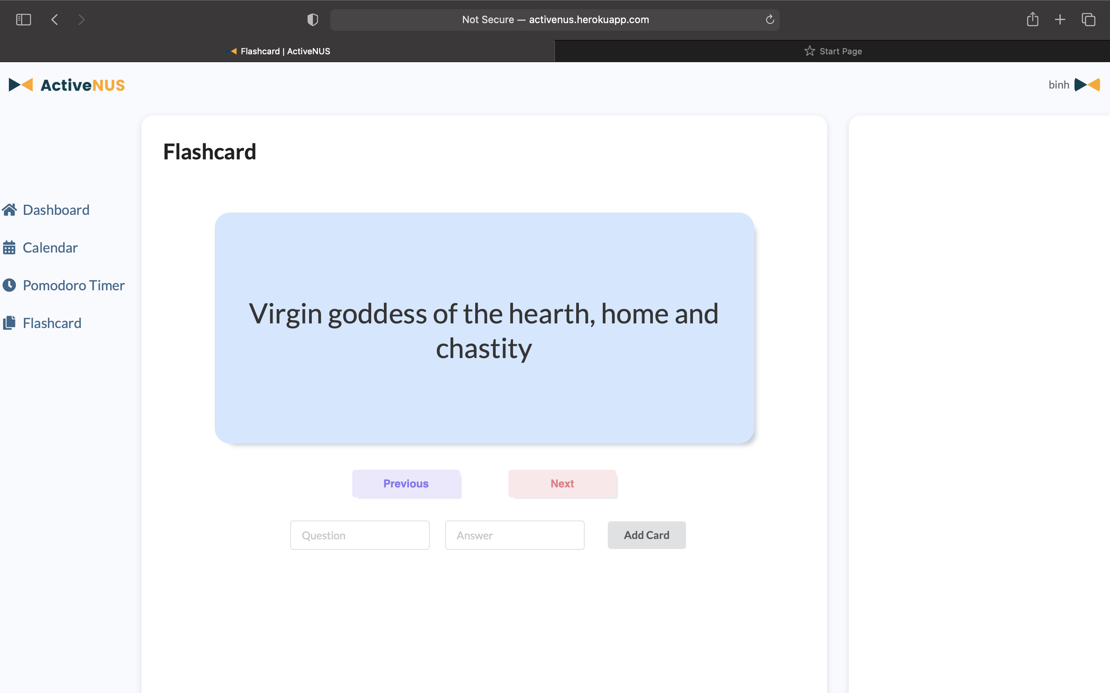Click the Flashcard page heading

click(210, 152)
